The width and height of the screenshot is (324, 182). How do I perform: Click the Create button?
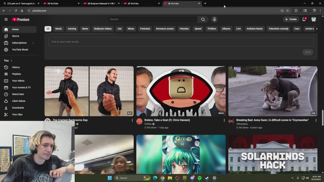tap(291, 19)
